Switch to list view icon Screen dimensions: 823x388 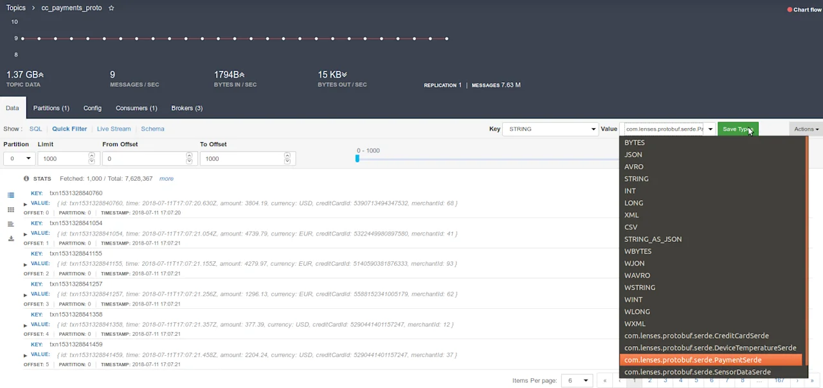[x=11, y=195]
